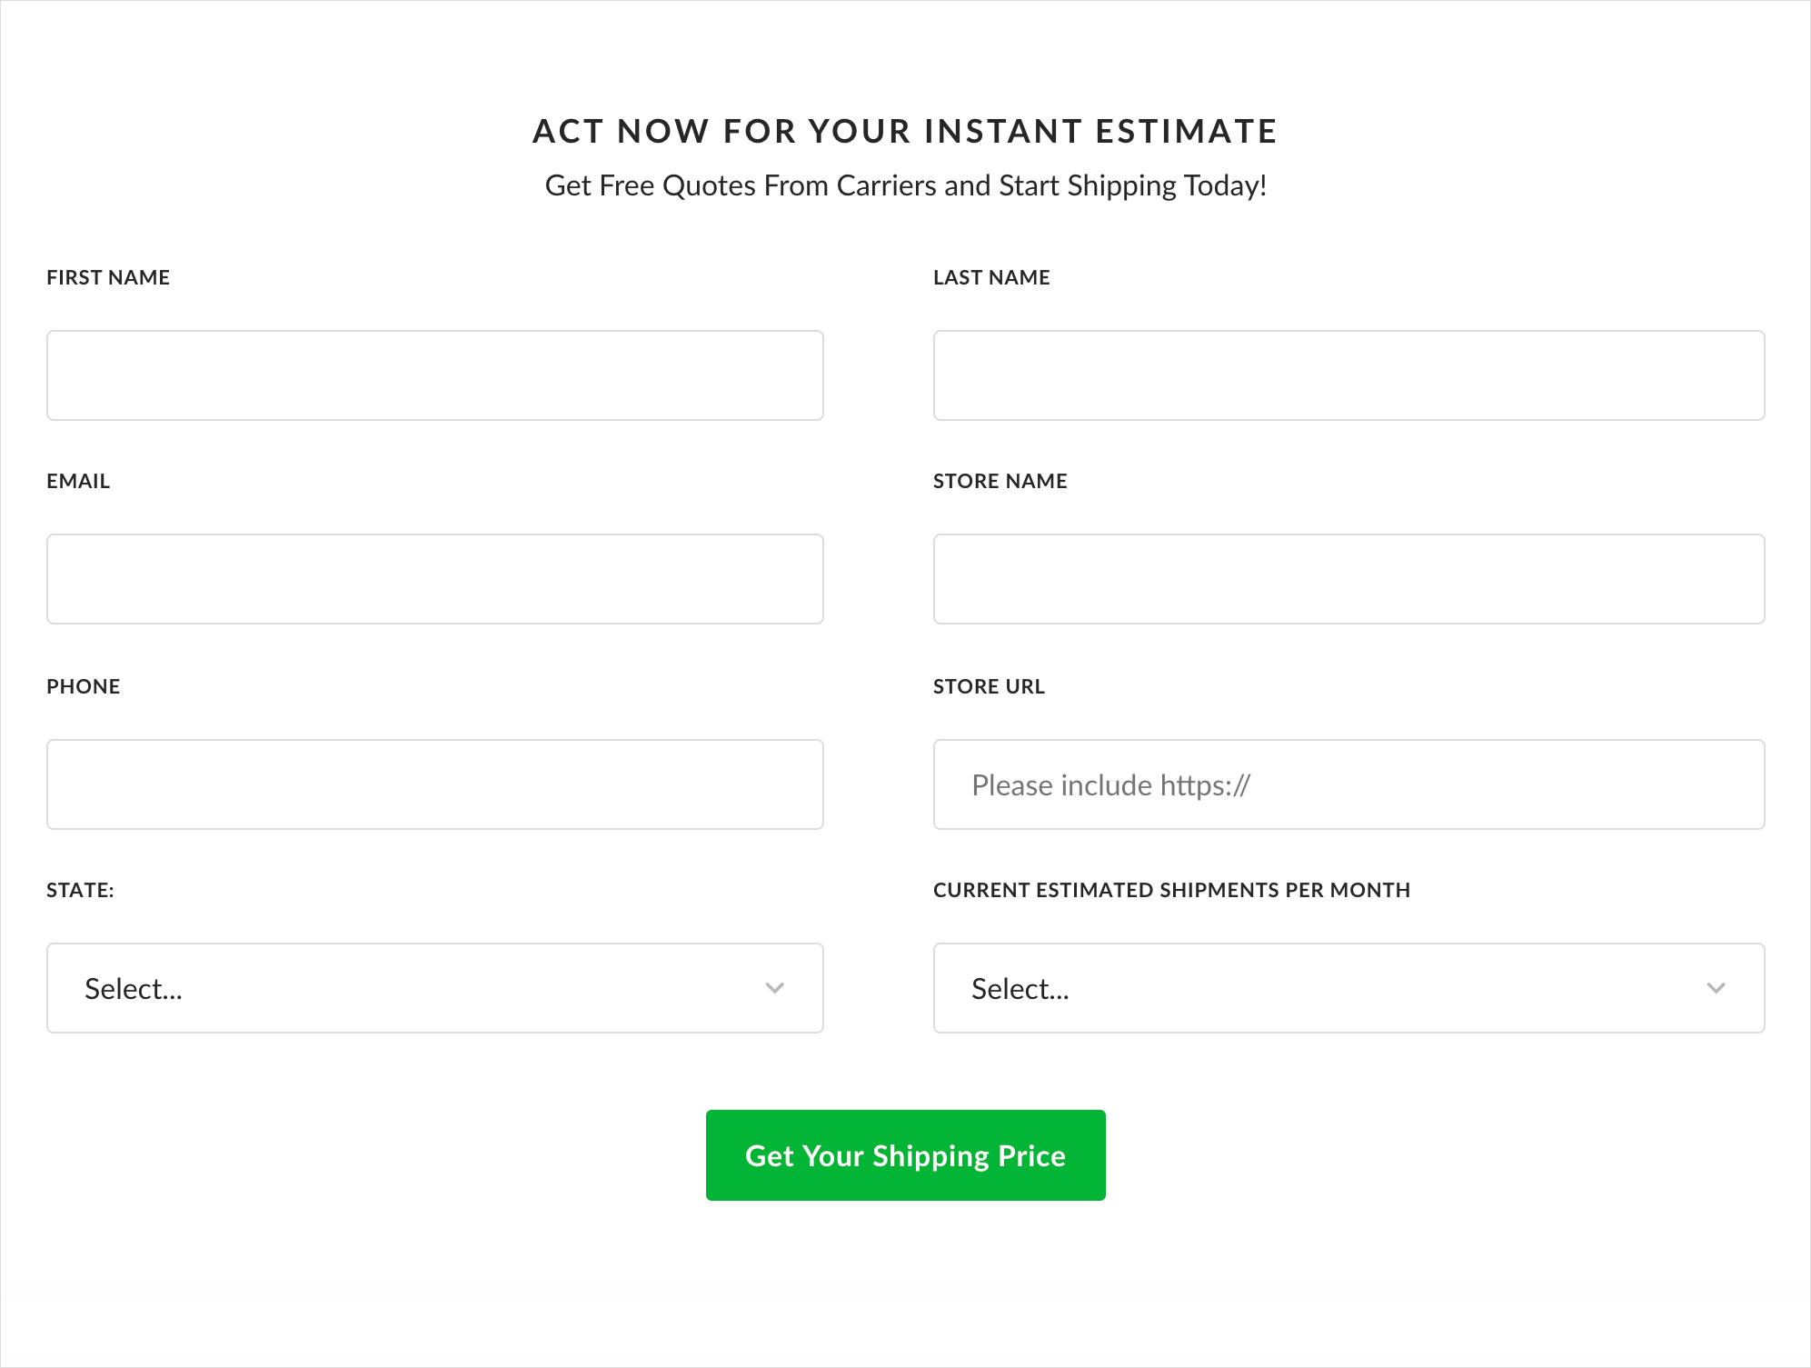This screenshot has height=1368, width=1811.
Task: Click the STORE NAME label
Action: point(1000,481)
